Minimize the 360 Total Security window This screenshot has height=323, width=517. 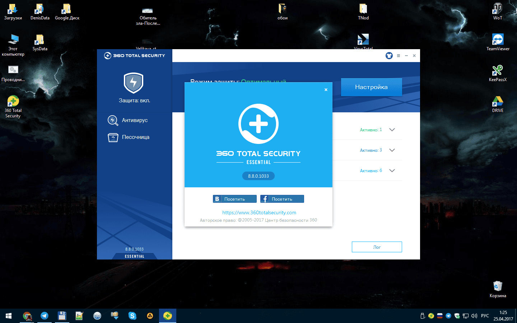(406, 56)
